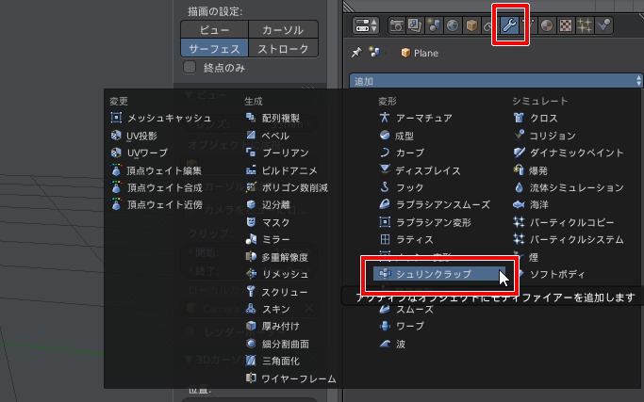Toggle the pin icon next to Plane
644x402 pixels.
[x=356, y=53]
